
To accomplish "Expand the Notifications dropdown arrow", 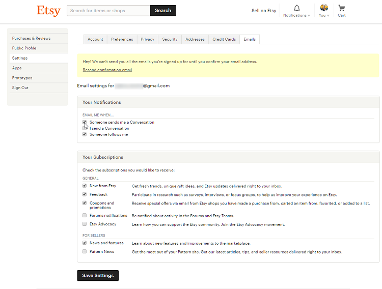I will pos(309,16).
